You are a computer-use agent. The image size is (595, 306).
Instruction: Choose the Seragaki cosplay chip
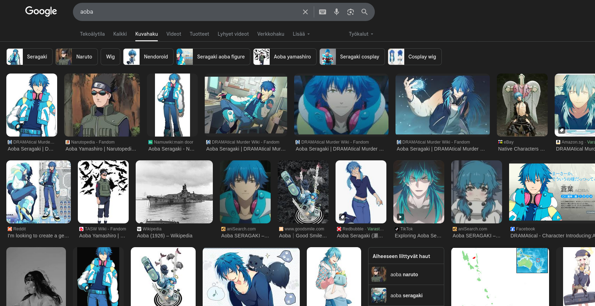point(352,57)
